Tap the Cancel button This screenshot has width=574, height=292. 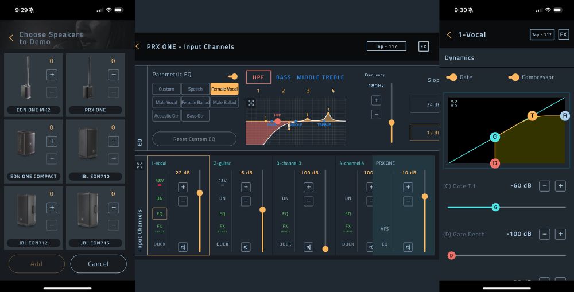tap(98, 264)
